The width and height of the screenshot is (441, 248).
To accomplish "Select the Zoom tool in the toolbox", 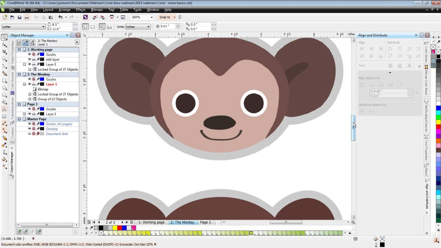I will [x=4, y=59].
